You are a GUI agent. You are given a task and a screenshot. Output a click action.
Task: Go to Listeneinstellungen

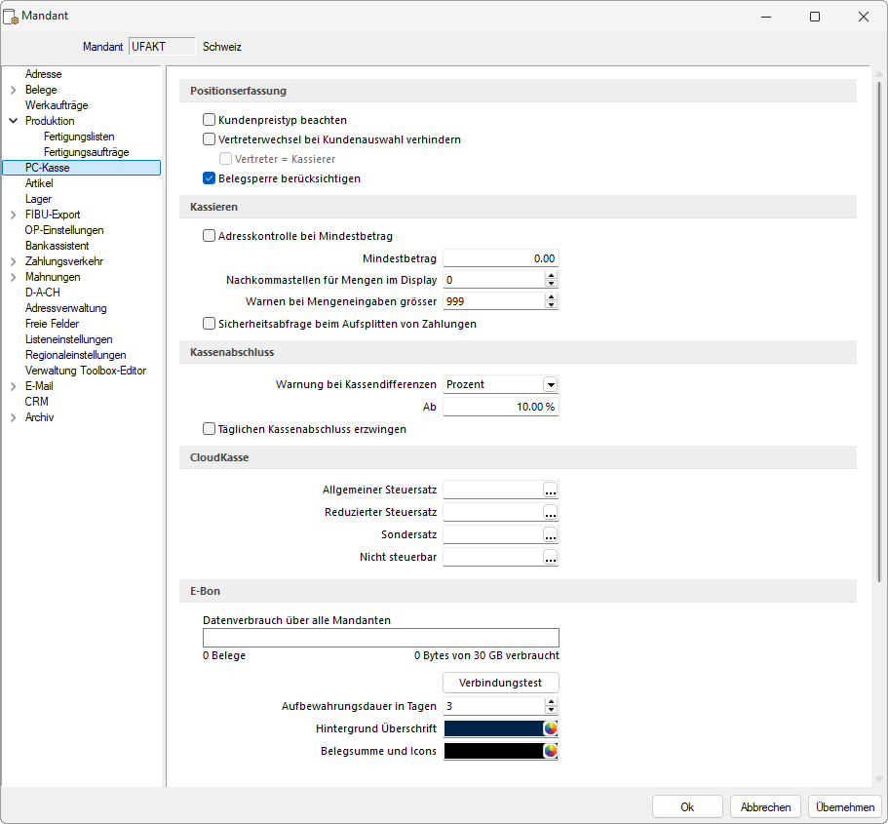click(69, 339)
